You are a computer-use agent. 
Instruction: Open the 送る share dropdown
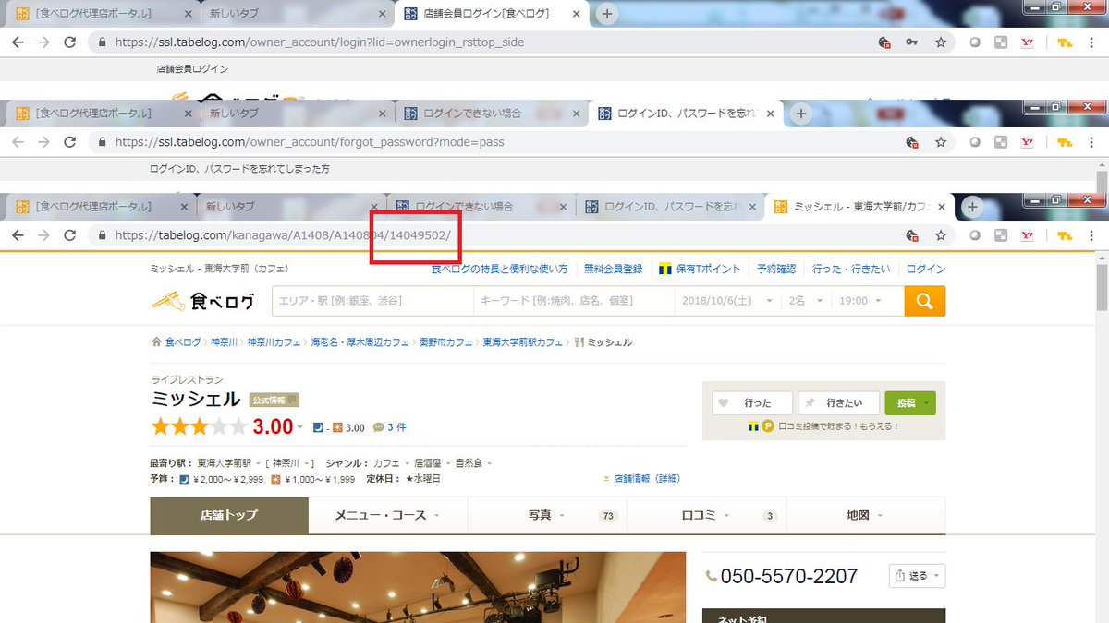pos(917,576)
